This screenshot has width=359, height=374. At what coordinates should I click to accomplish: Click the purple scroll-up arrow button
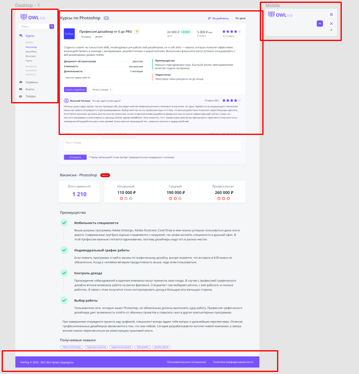click(320, 24)
